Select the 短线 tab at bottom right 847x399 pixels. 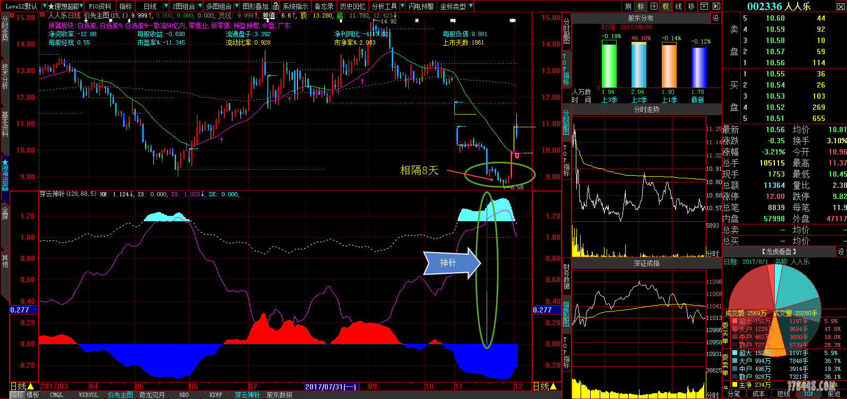[783, 394]
